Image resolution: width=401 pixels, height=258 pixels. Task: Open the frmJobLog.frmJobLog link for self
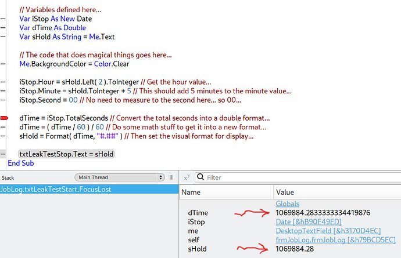[x=336, y=239]
